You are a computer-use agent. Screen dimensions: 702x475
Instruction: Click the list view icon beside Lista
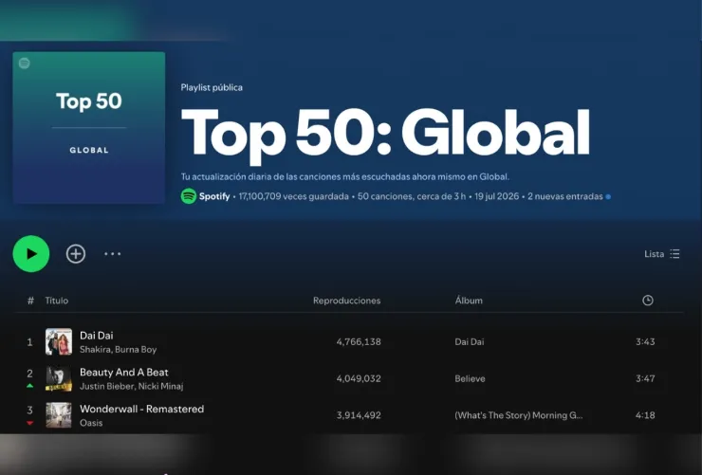click(674, 254)
